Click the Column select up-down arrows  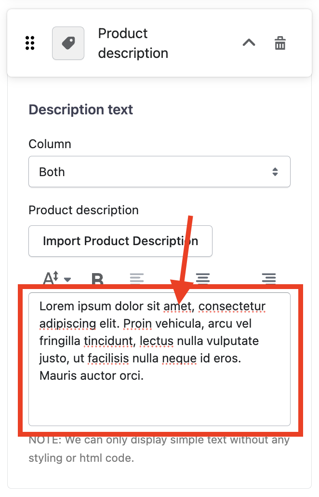tap(275, 172)
